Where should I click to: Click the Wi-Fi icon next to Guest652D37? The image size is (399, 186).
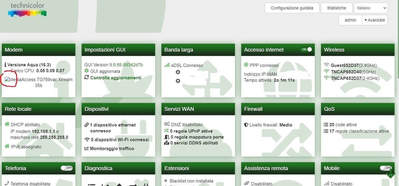327,65
